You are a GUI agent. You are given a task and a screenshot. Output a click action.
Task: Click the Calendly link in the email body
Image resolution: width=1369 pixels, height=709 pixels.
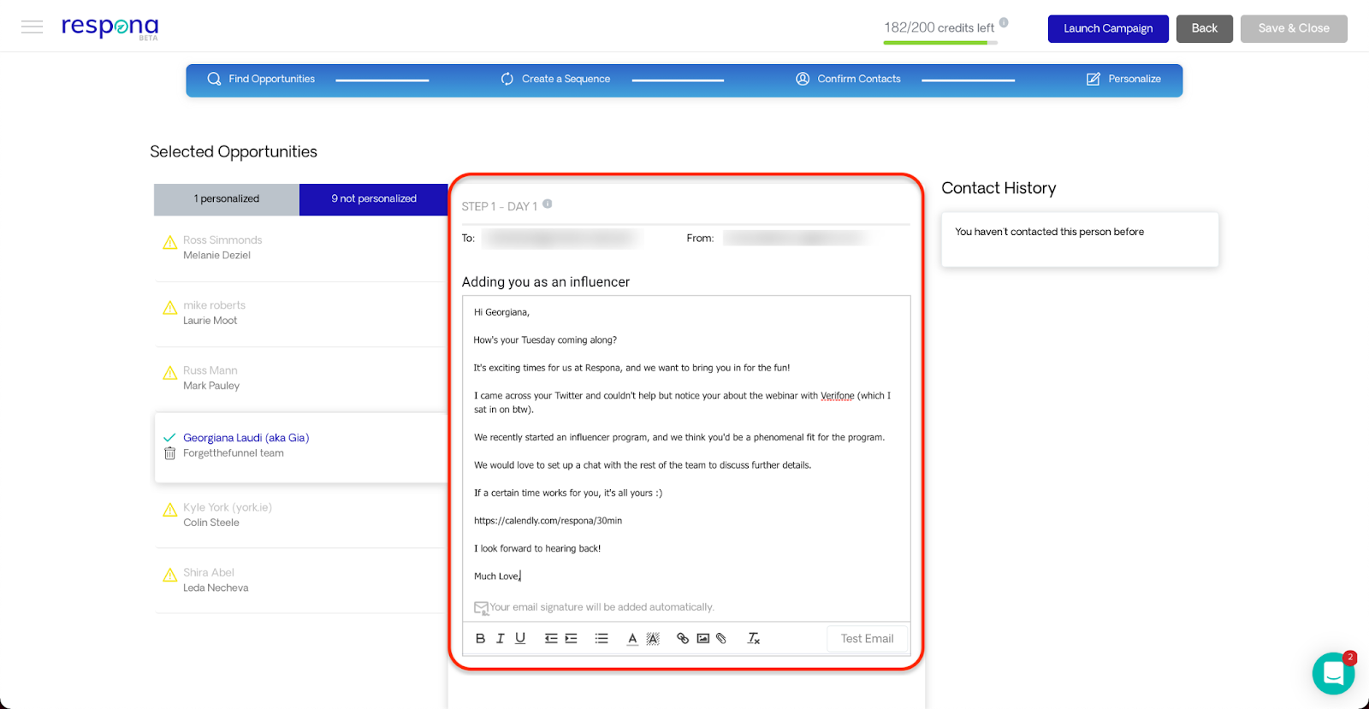(x=548, y=521)
